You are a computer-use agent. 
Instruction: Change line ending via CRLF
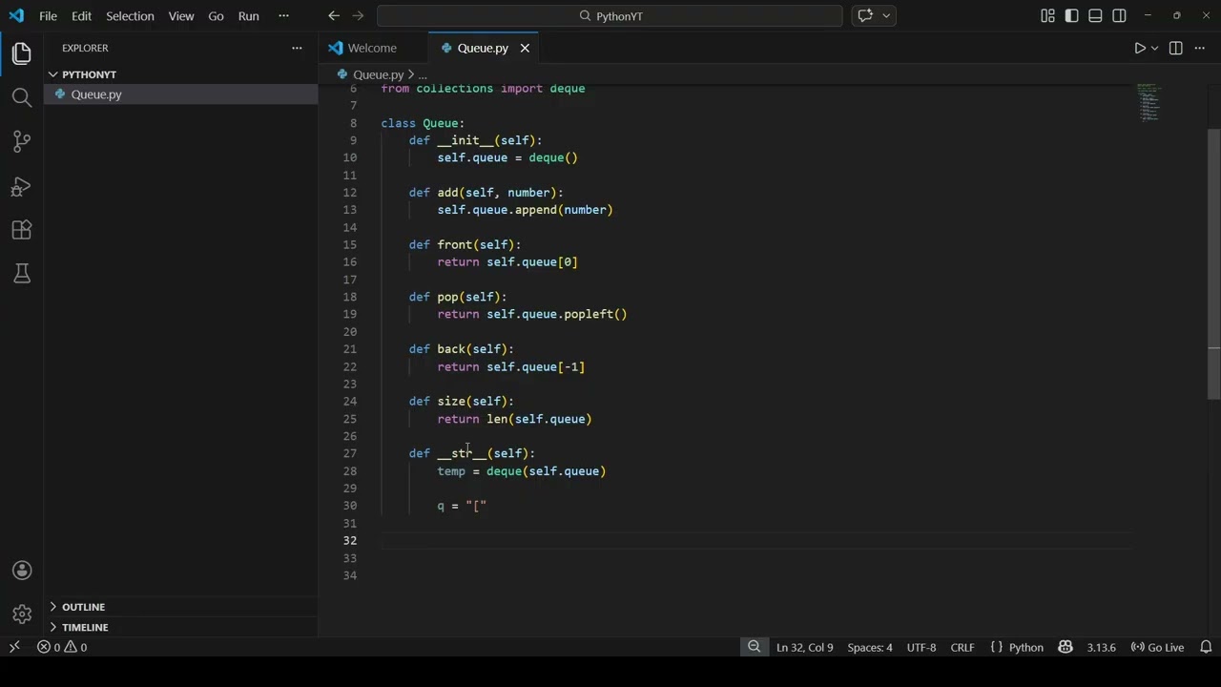tap(962, 647)
